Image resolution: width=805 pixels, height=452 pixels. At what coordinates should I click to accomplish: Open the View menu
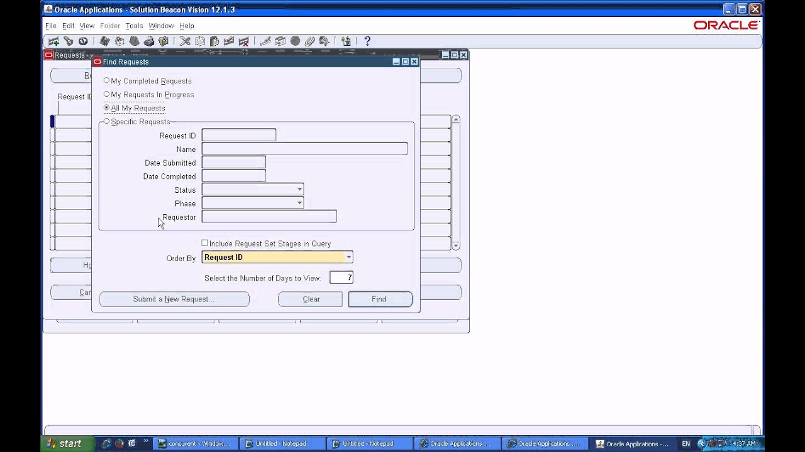[87, 26]
